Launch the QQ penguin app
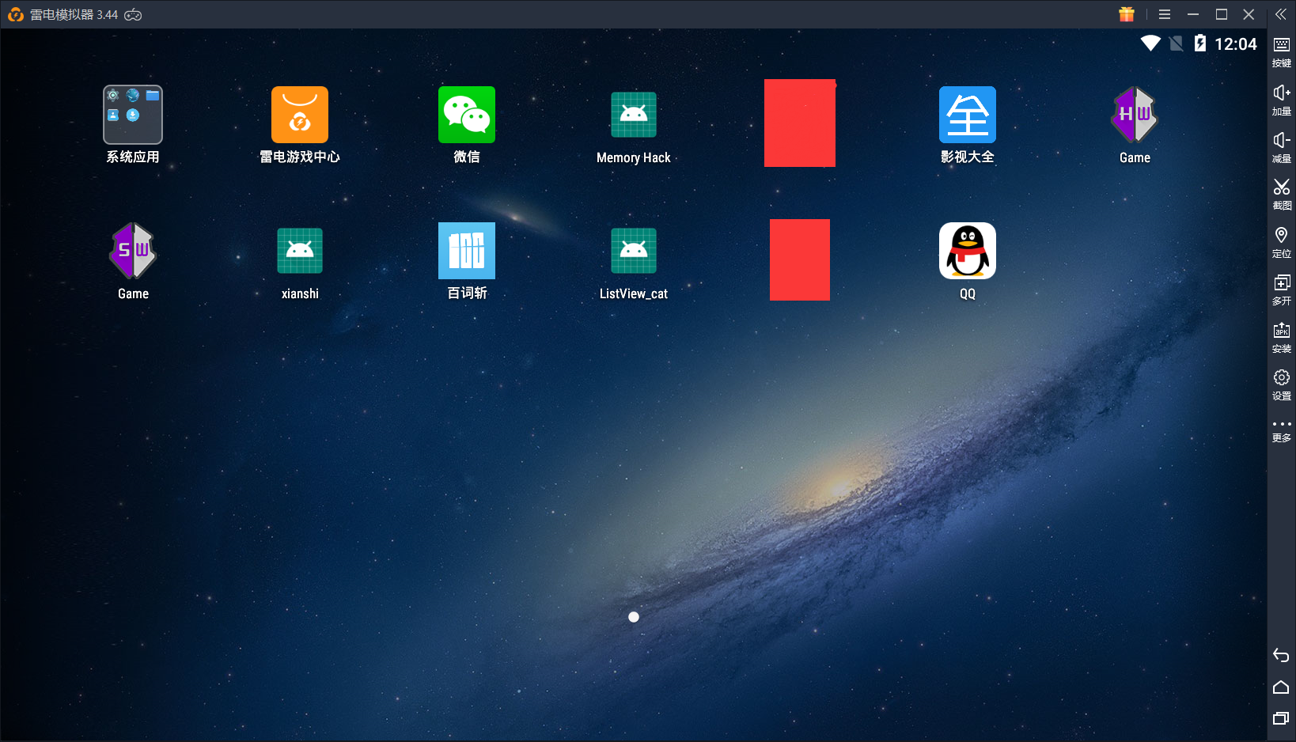Image resolution: width=1296 pixels, height=742 pixels. [x=968, y=251]
